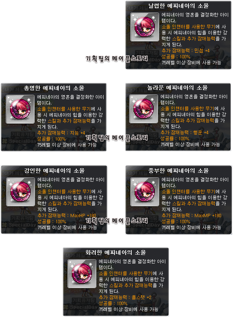Screen dimensions: 233x317
Task: Click the 지능 +4 potential line
Action: coord(61,133)
